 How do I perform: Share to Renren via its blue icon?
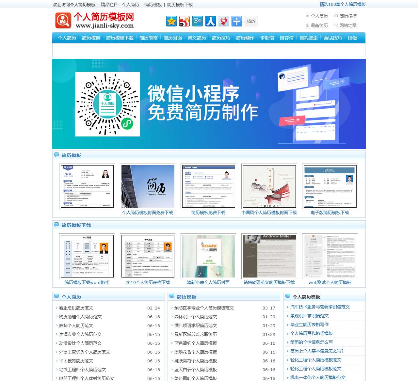210,21
